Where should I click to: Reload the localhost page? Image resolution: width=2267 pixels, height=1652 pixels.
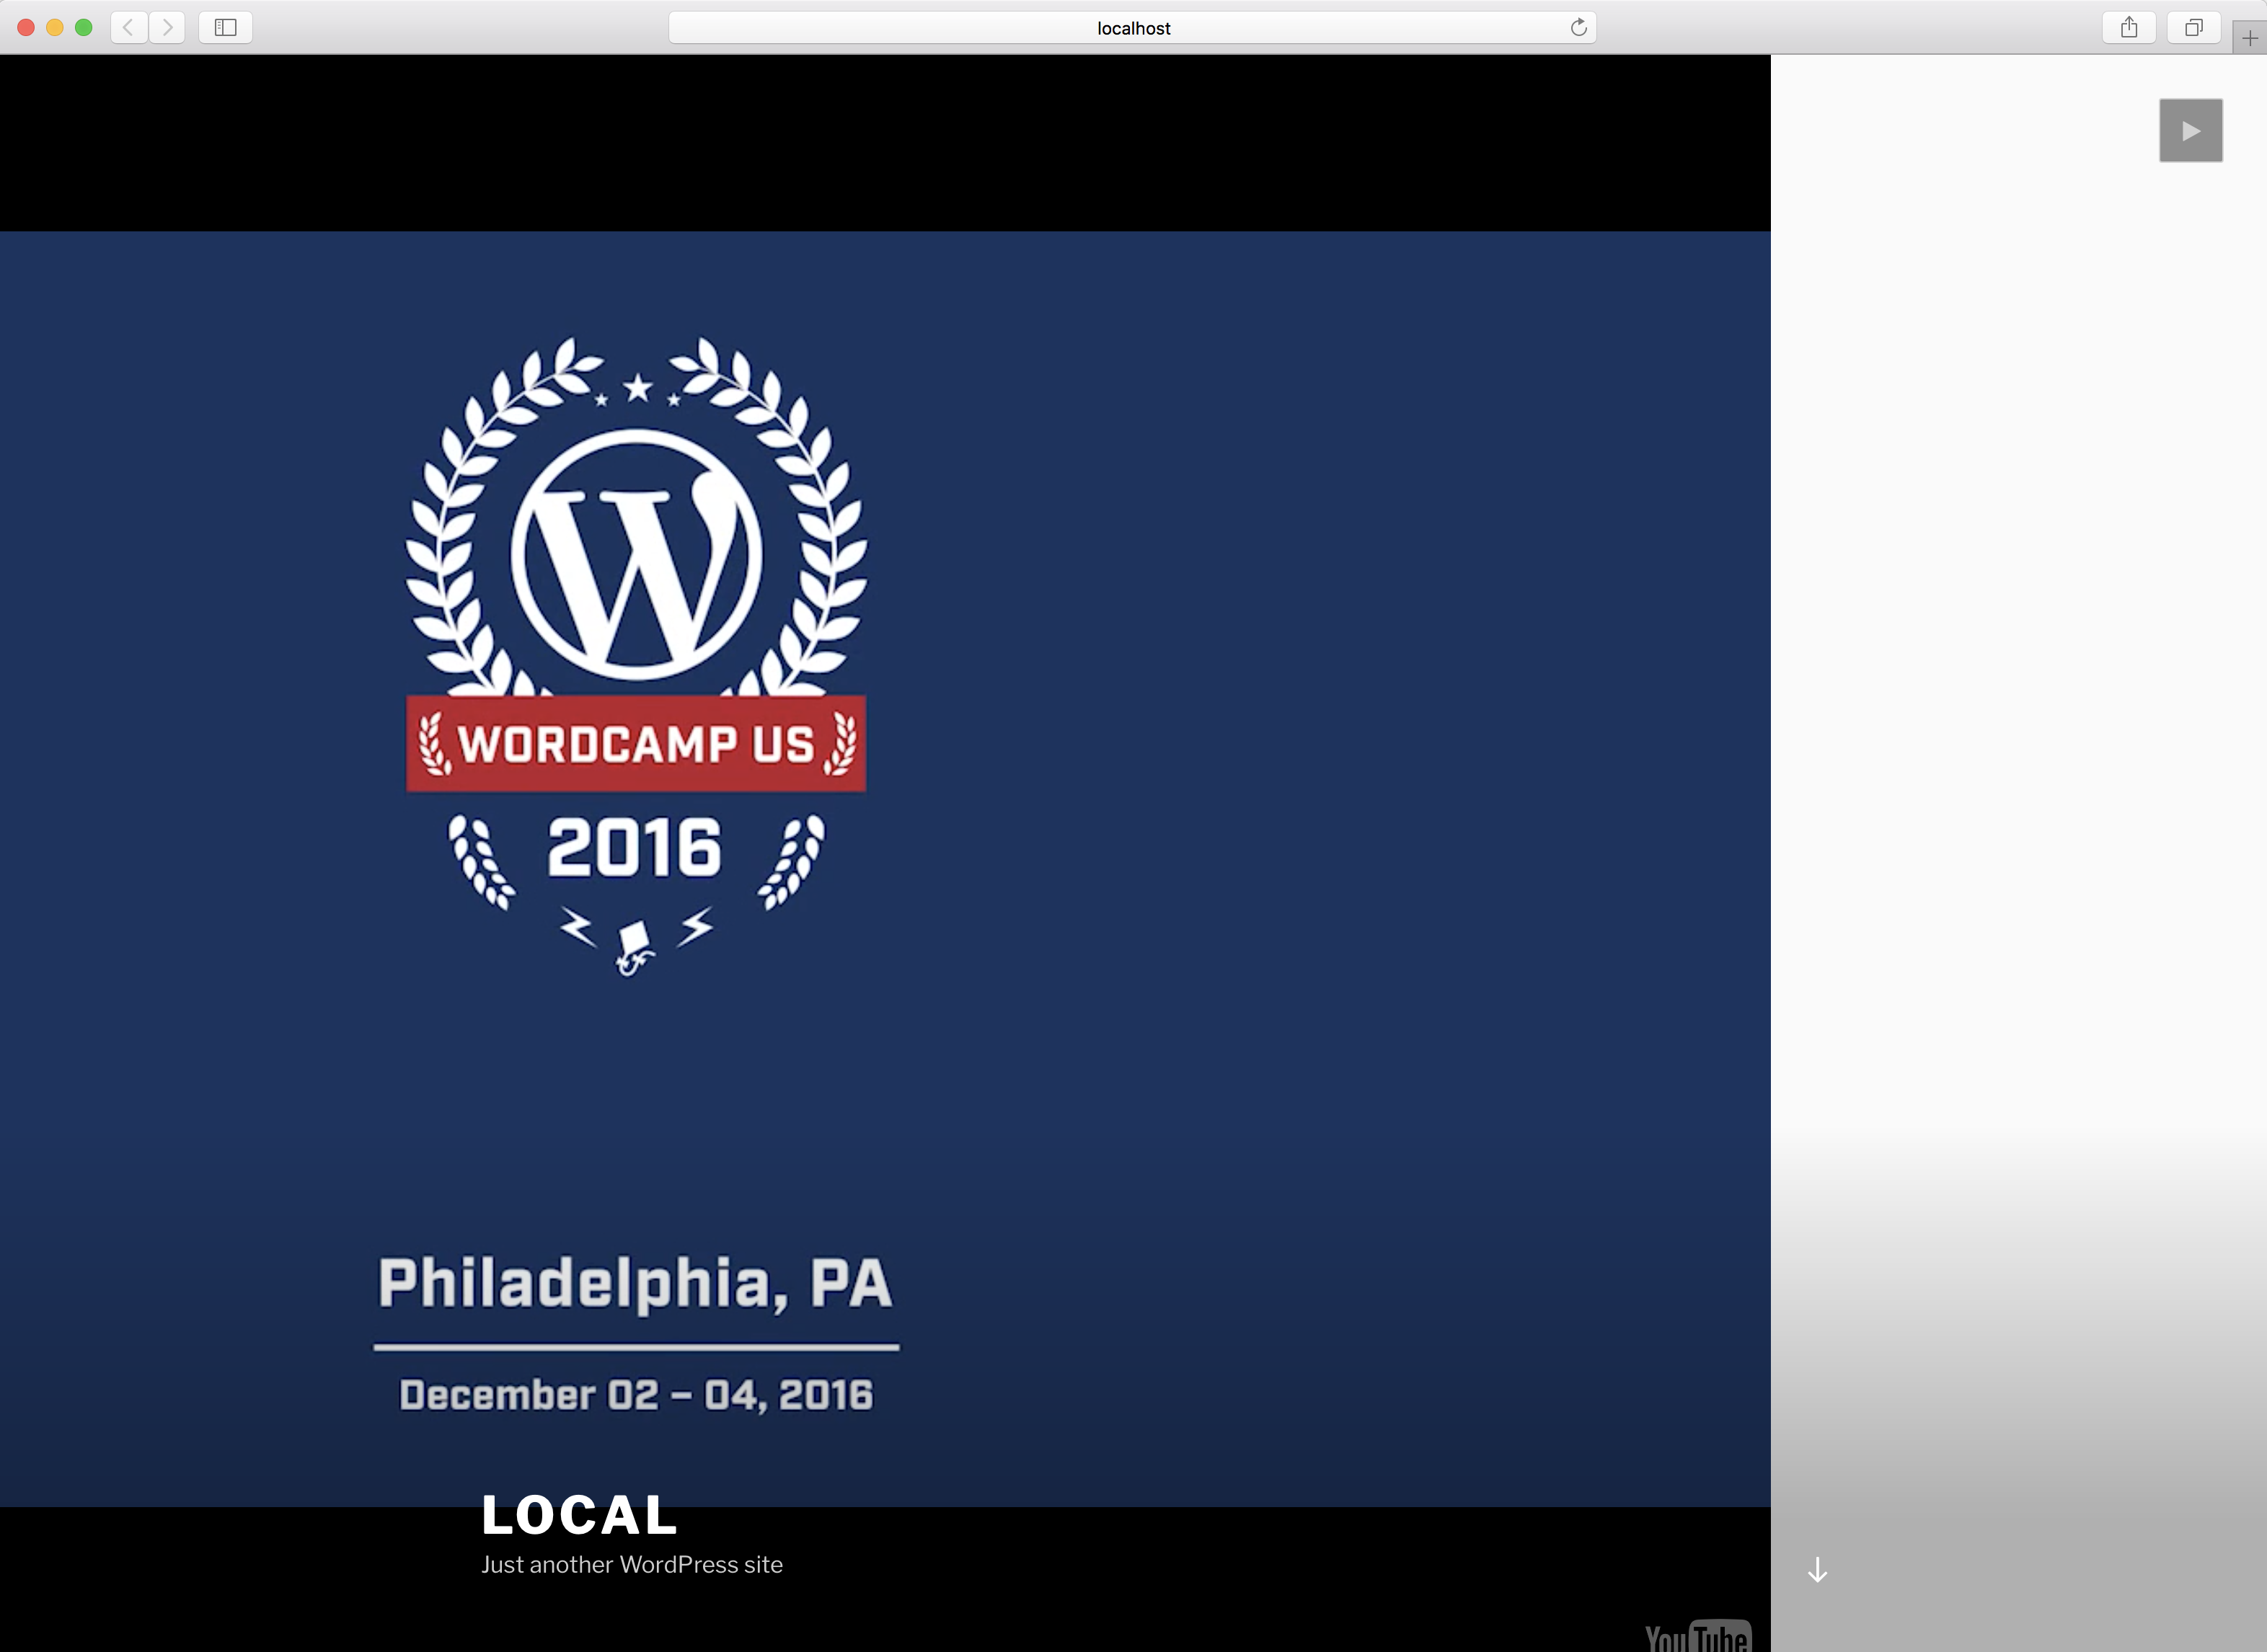pyautogui.click(x=1578, y=27)
